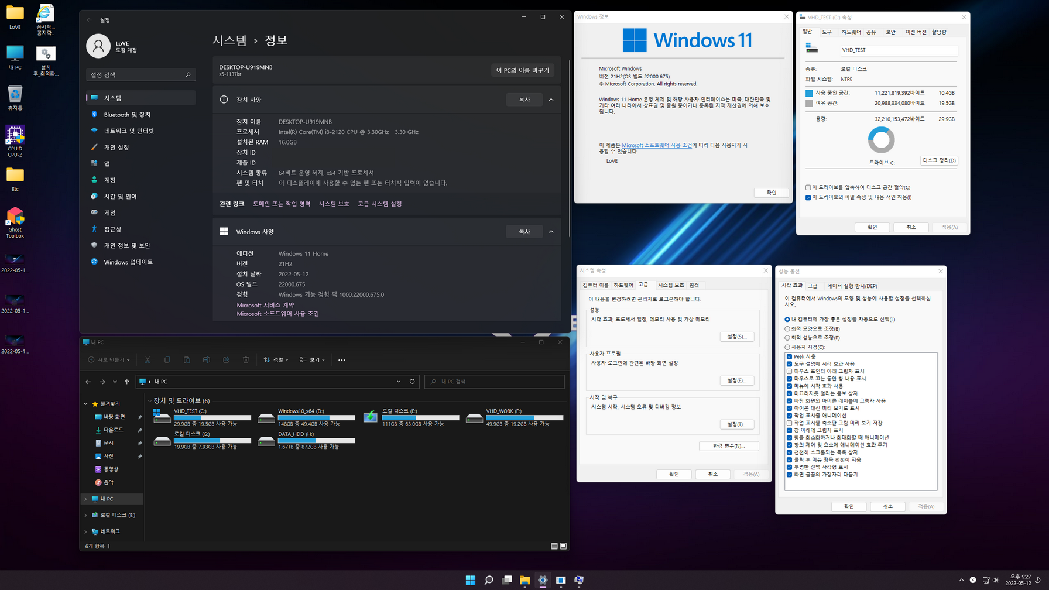Check 이 드라이브를 압축하여 디스크 공간 절약
Viewport: 1049px width, 590px height.
pyautogui.click(x=808, y=188)
